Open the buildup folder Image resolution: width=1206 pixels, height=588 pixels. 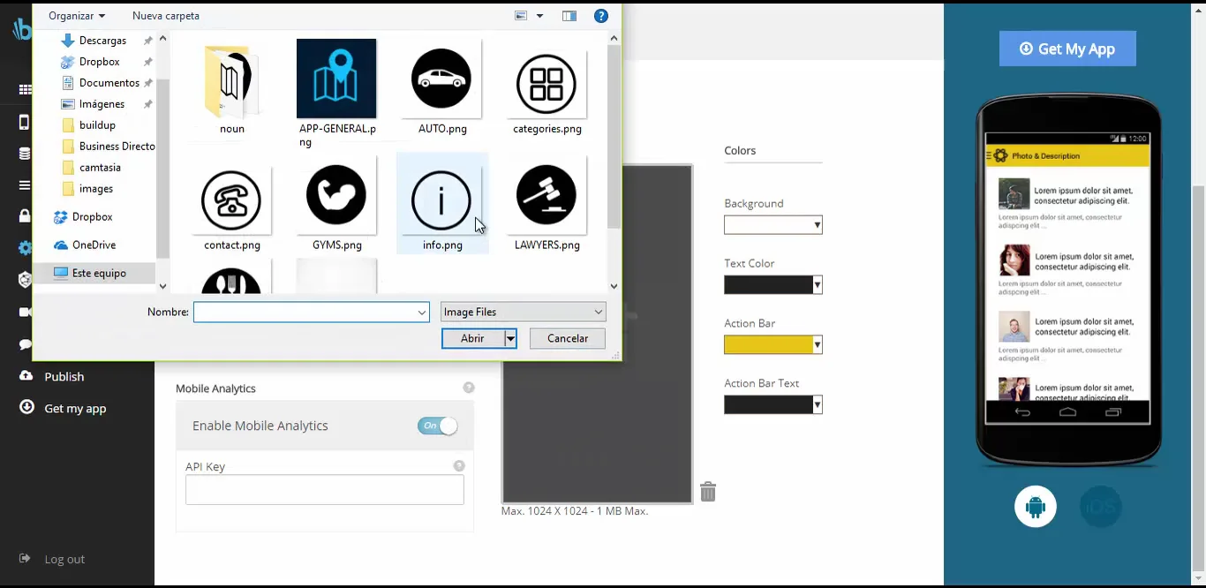(97, 125)
